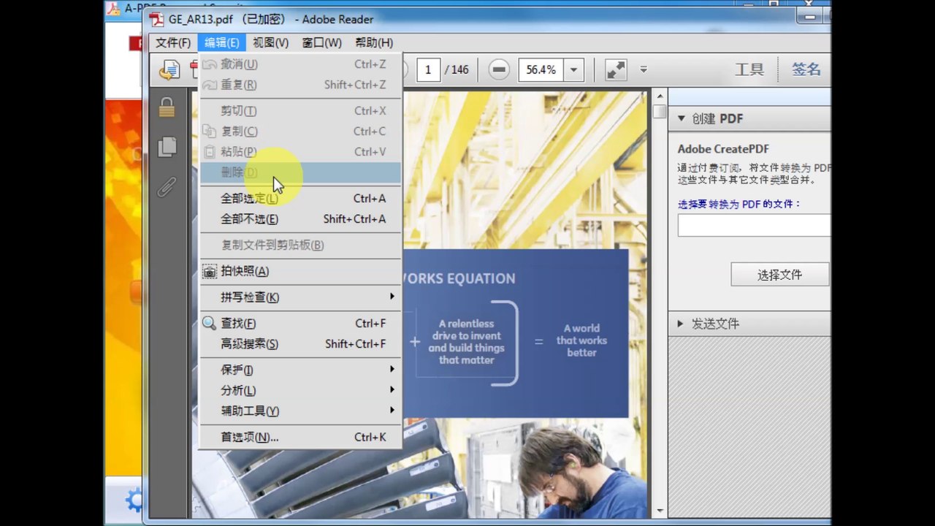Screen dimensions: 935x526
Task: Expand the 保护(I) submenu
Action: tap(300, 370)
